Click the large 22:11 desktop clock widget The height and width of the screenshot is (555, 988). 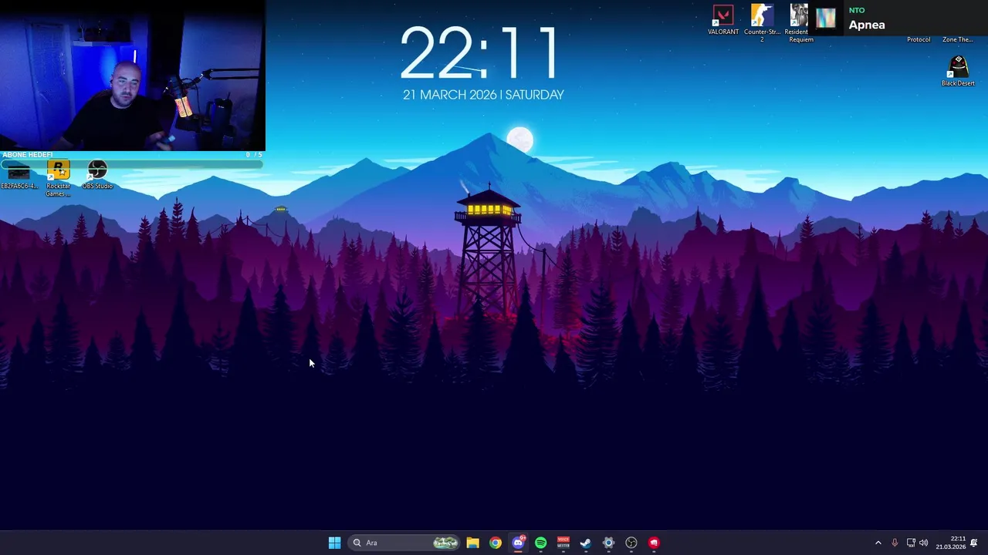[479, 53]
